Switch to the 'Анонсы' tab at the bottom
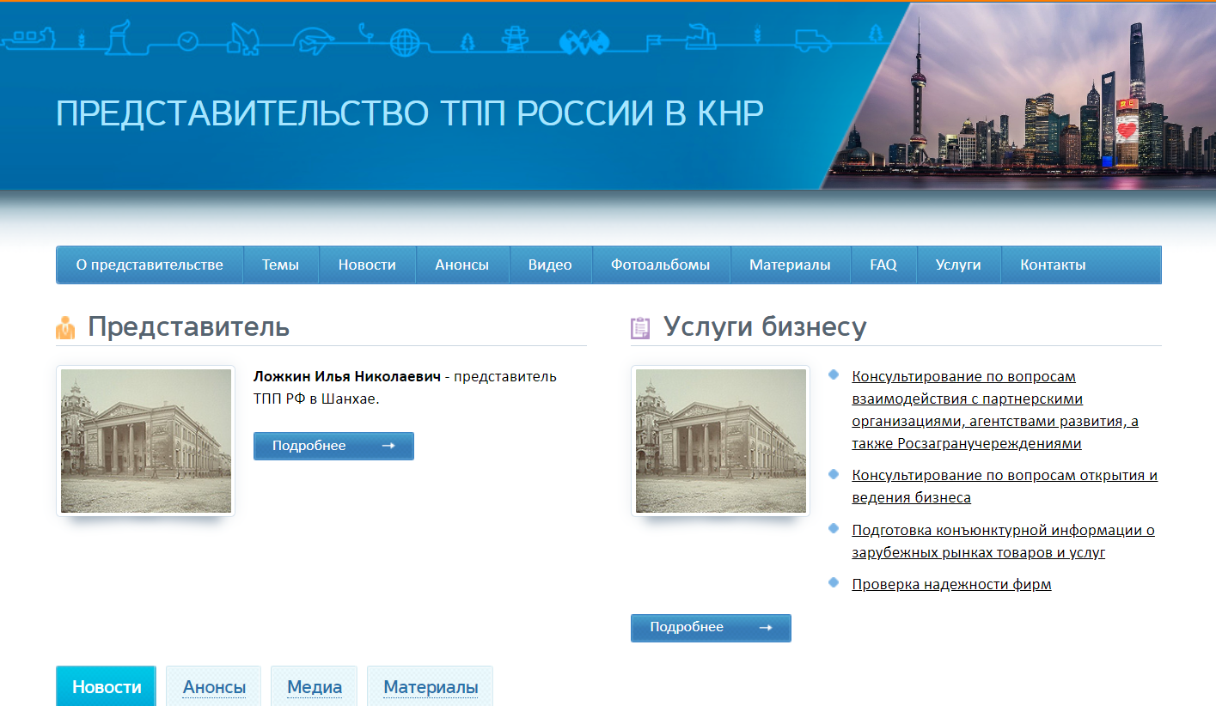Screen dimensions: 1216x706 pyautogui.click(x=214, y=686)
